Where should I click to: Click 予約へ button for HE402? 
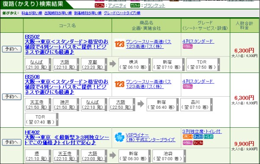12,142
